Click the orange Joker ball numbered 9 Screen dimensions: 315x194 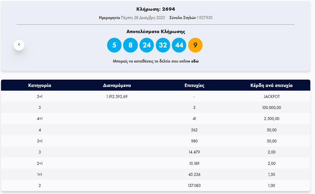(x=195, y=45)
